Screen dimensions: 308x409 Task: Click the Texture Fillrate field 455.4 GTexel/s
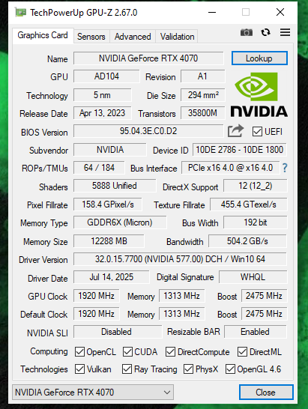tap(249, 204)
